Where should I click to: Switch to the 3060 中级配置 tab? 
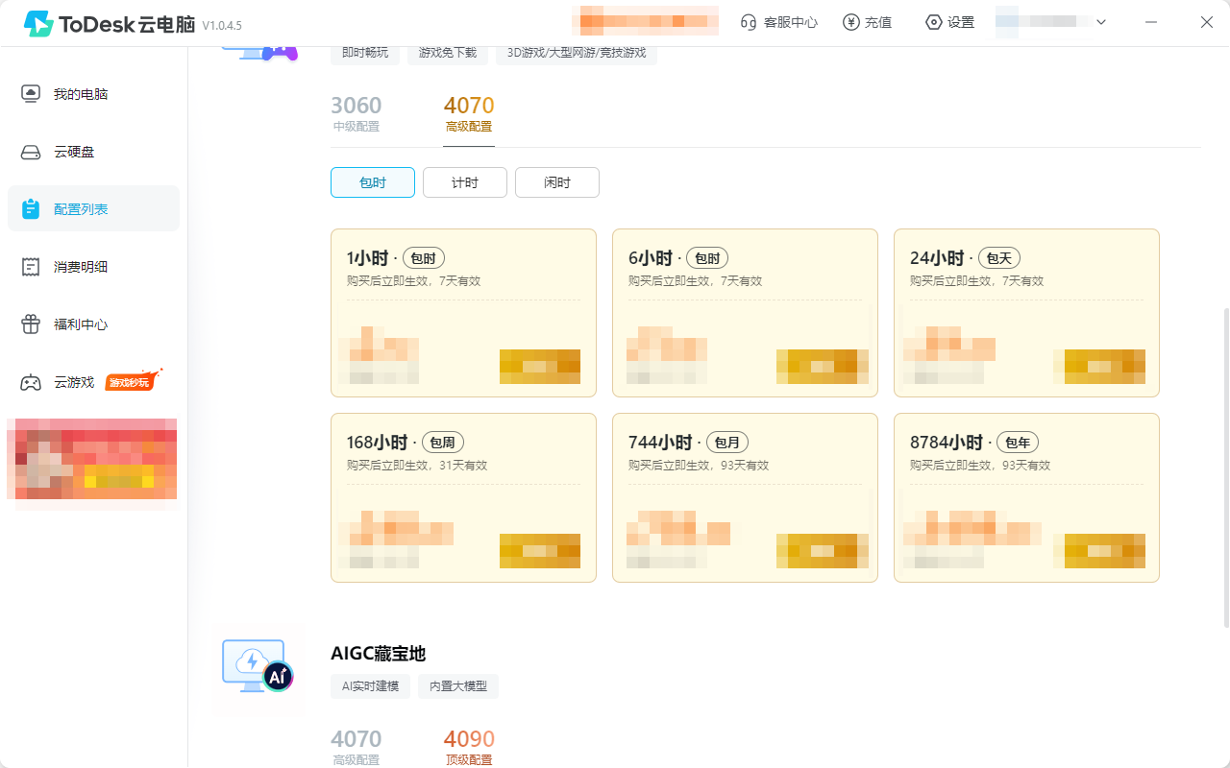tap(357, 113)
